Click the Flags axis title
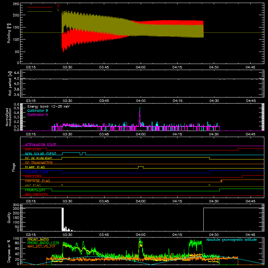268x268 pixels. [x=13, y=167]
